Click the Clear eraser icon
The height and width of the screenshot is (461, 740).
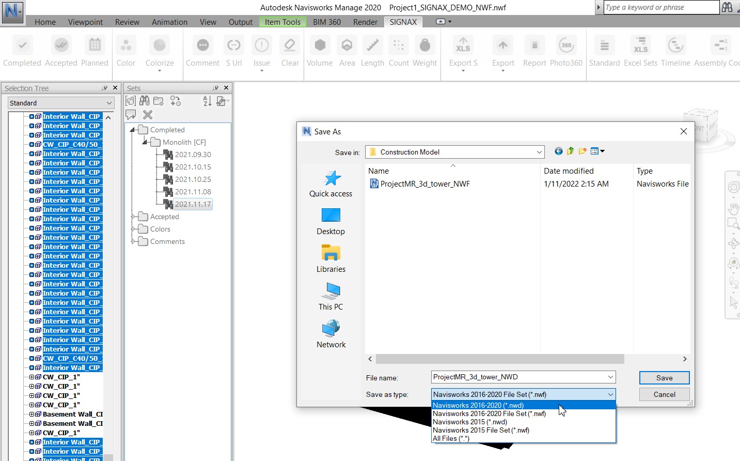point(290,45)
